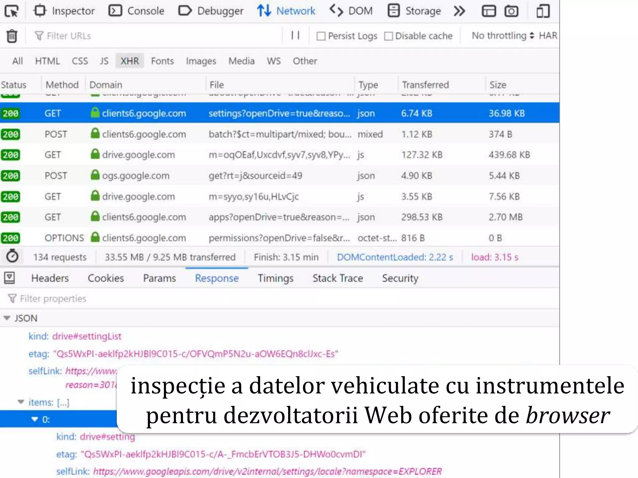638x478 pixels.
Task: Pause network recording
Action: coord(295,35)
